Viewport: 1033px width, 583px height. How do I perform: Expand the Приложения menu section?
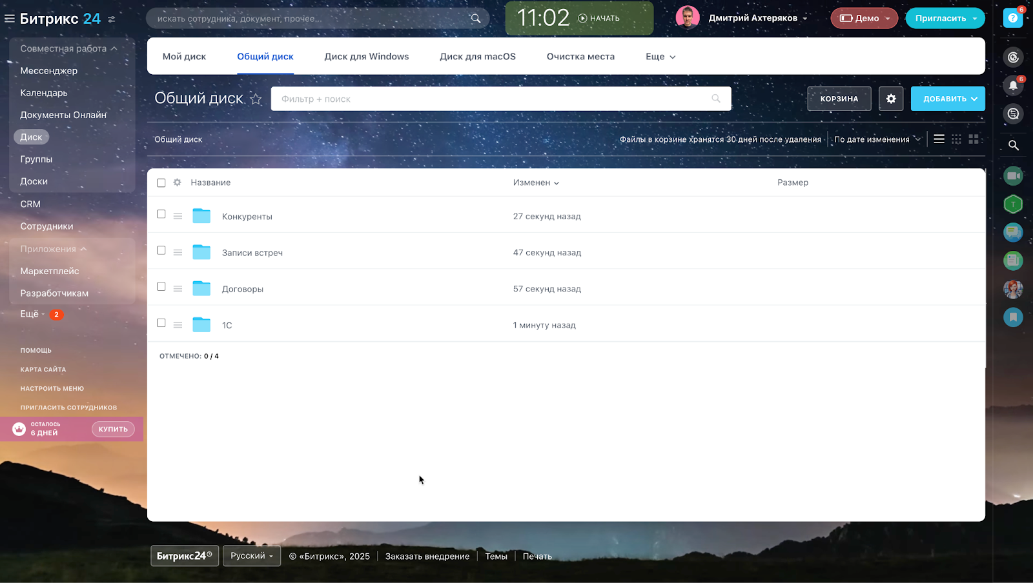pyautogui.click(x=54, y=249)
